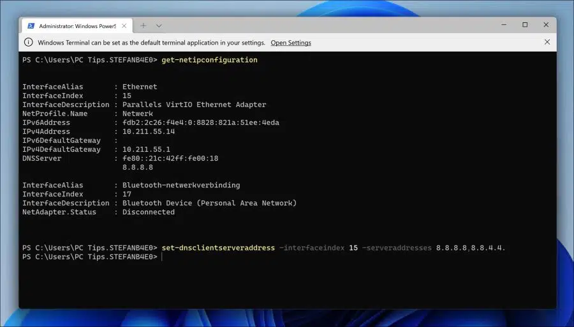Click the Windows Terminal notification message text
Image resolution: width=574 pixels, height=327 pixels.
[x=152, y=43]
